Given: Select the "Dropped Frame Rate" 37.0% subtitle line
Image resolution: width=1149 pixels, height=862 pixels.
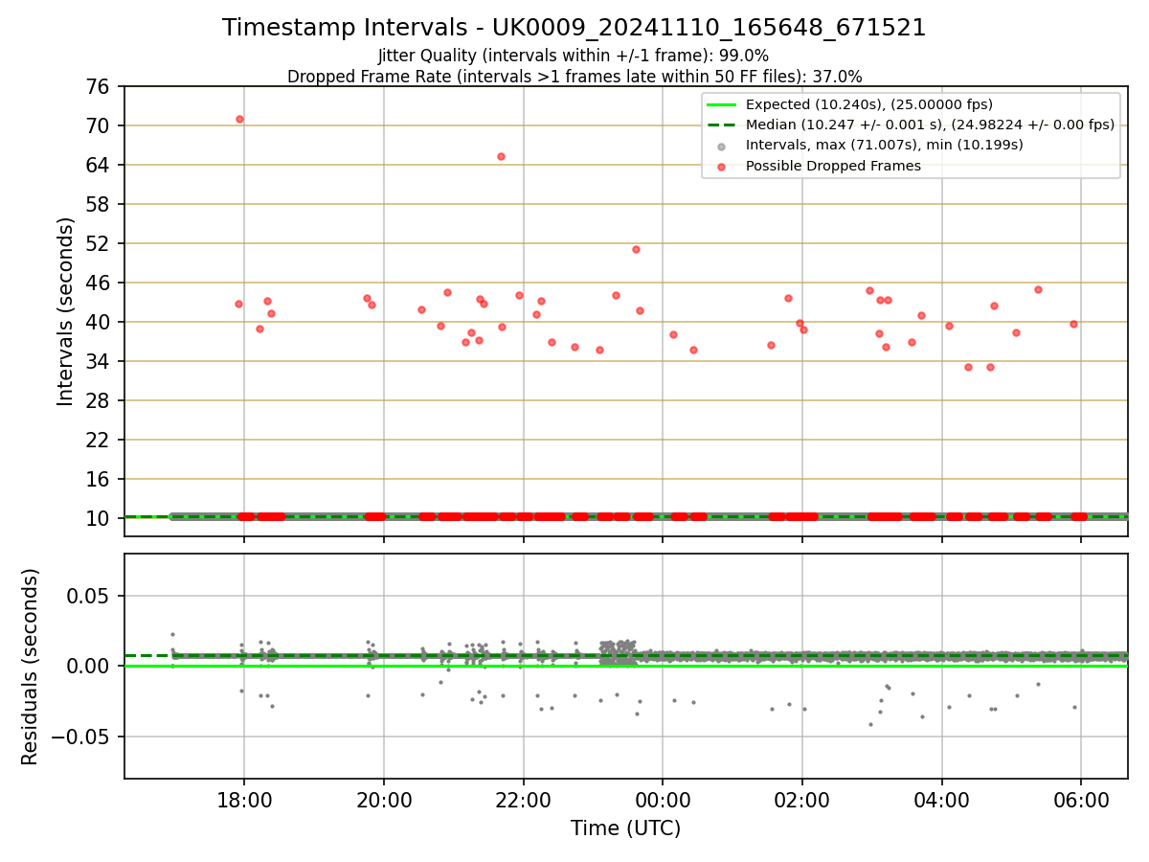Looking at the screenshot, I should pos(574,77).
